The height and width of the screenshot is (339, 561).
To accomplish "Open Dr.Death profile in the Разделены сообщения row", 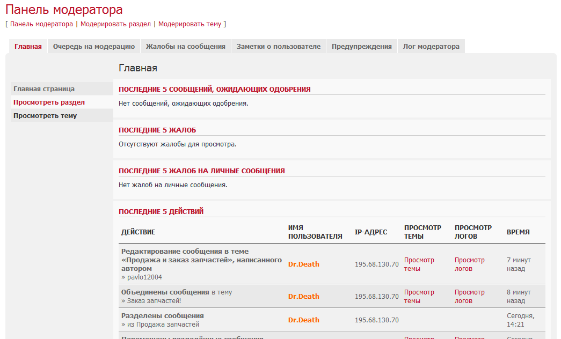I will (x=303, y=320).
